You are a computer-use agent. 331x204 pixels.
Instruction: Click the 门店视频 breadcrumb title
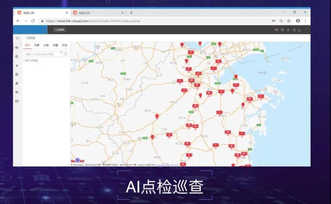pos(30,38)
